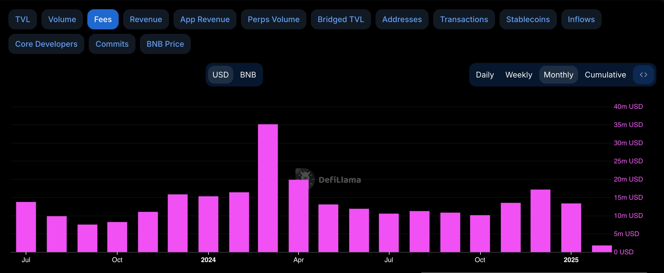The width and height of the screenshot is (664, 273).
Task: Switch to the Volume chart tab
Action: (62, 19)
